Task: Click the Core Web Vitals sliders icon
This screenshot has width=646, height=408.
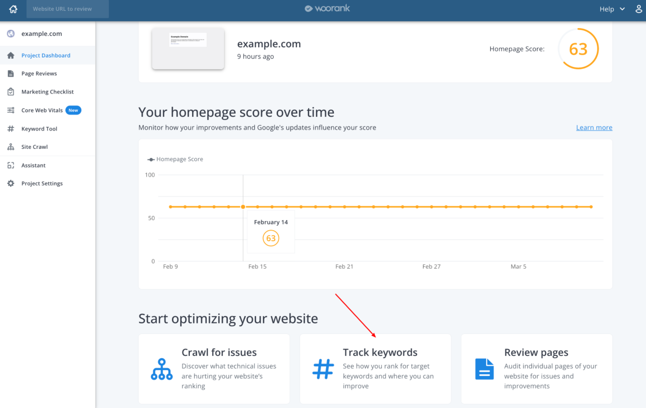Action: [x=11, y=110]
